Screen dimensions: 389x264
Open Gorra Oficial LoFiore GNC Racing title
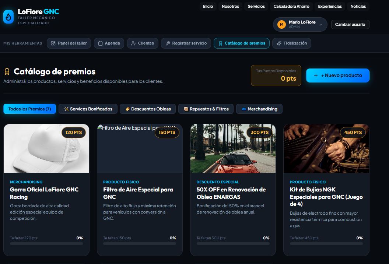(44, 193)
